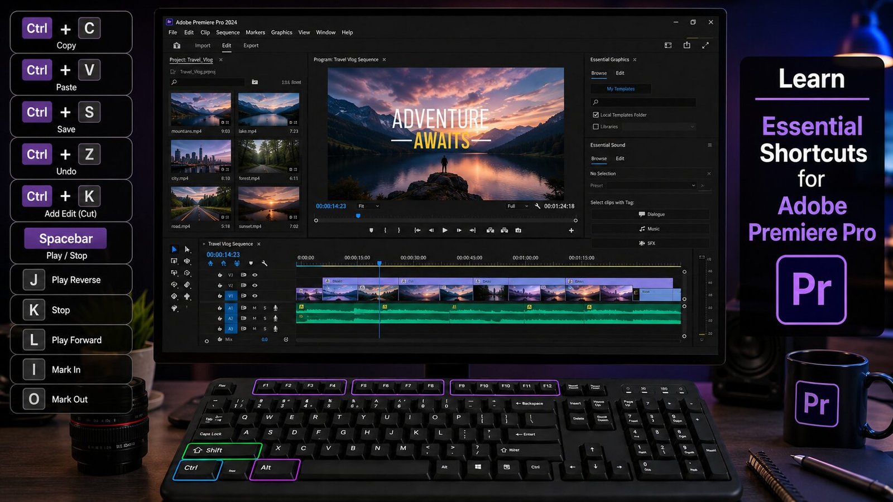
Task: Open Essential Sound panel menu icon
Action: 709,145
